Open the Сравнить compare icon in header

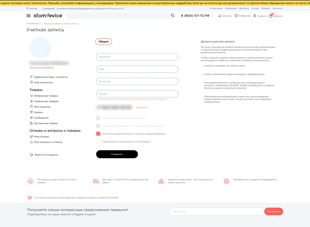coord(220,16)
